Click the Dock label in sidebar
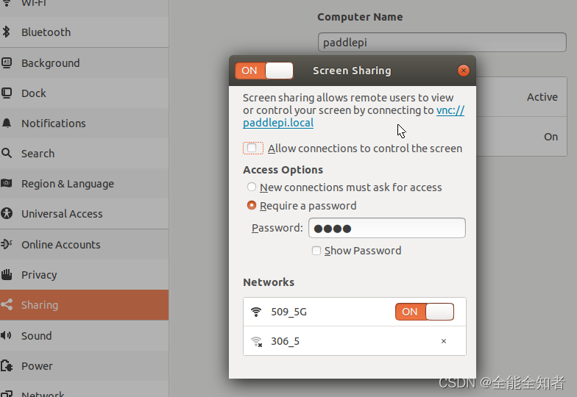Viewport: 577px width, 397px height. pyautogui.click(x=34, y=93)
